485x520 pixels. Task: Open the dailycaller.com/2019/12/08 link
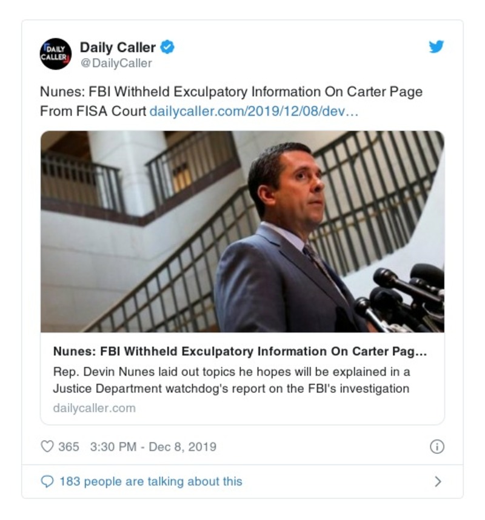point(254,112)
